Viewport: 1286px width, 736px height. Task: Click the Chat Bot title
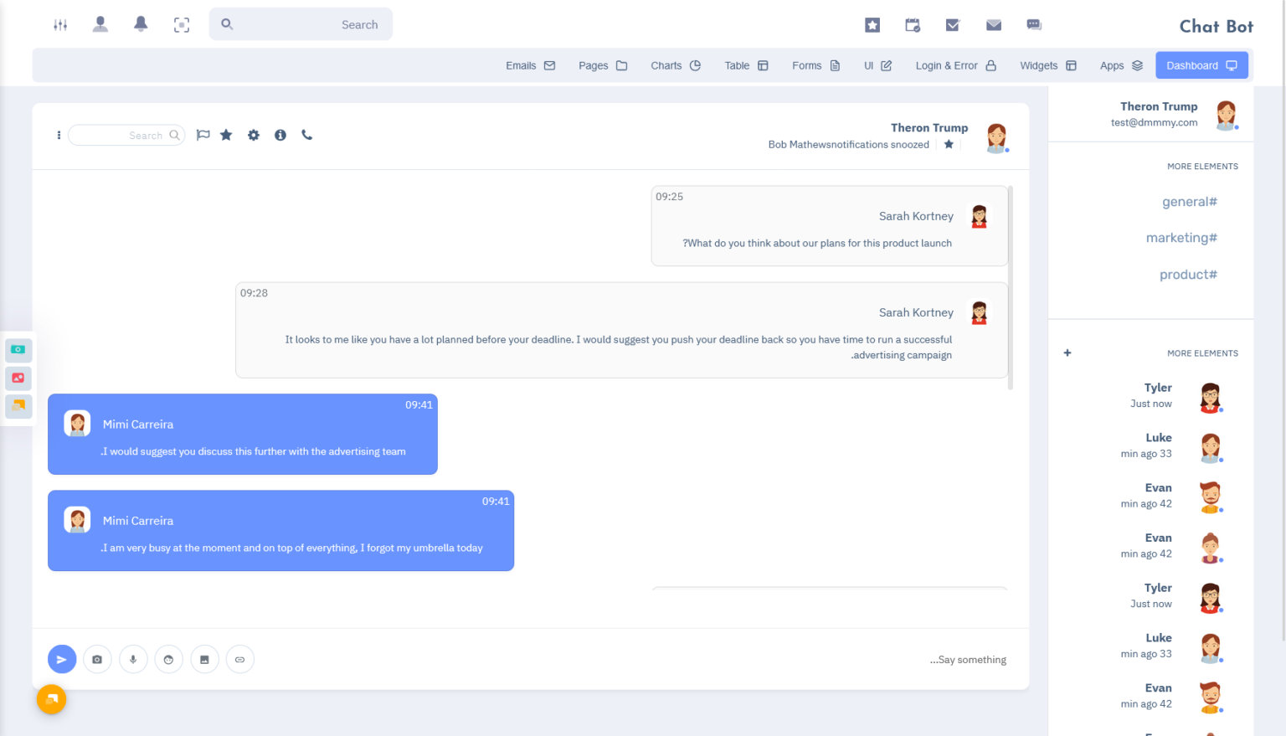tap(1216, 26)
